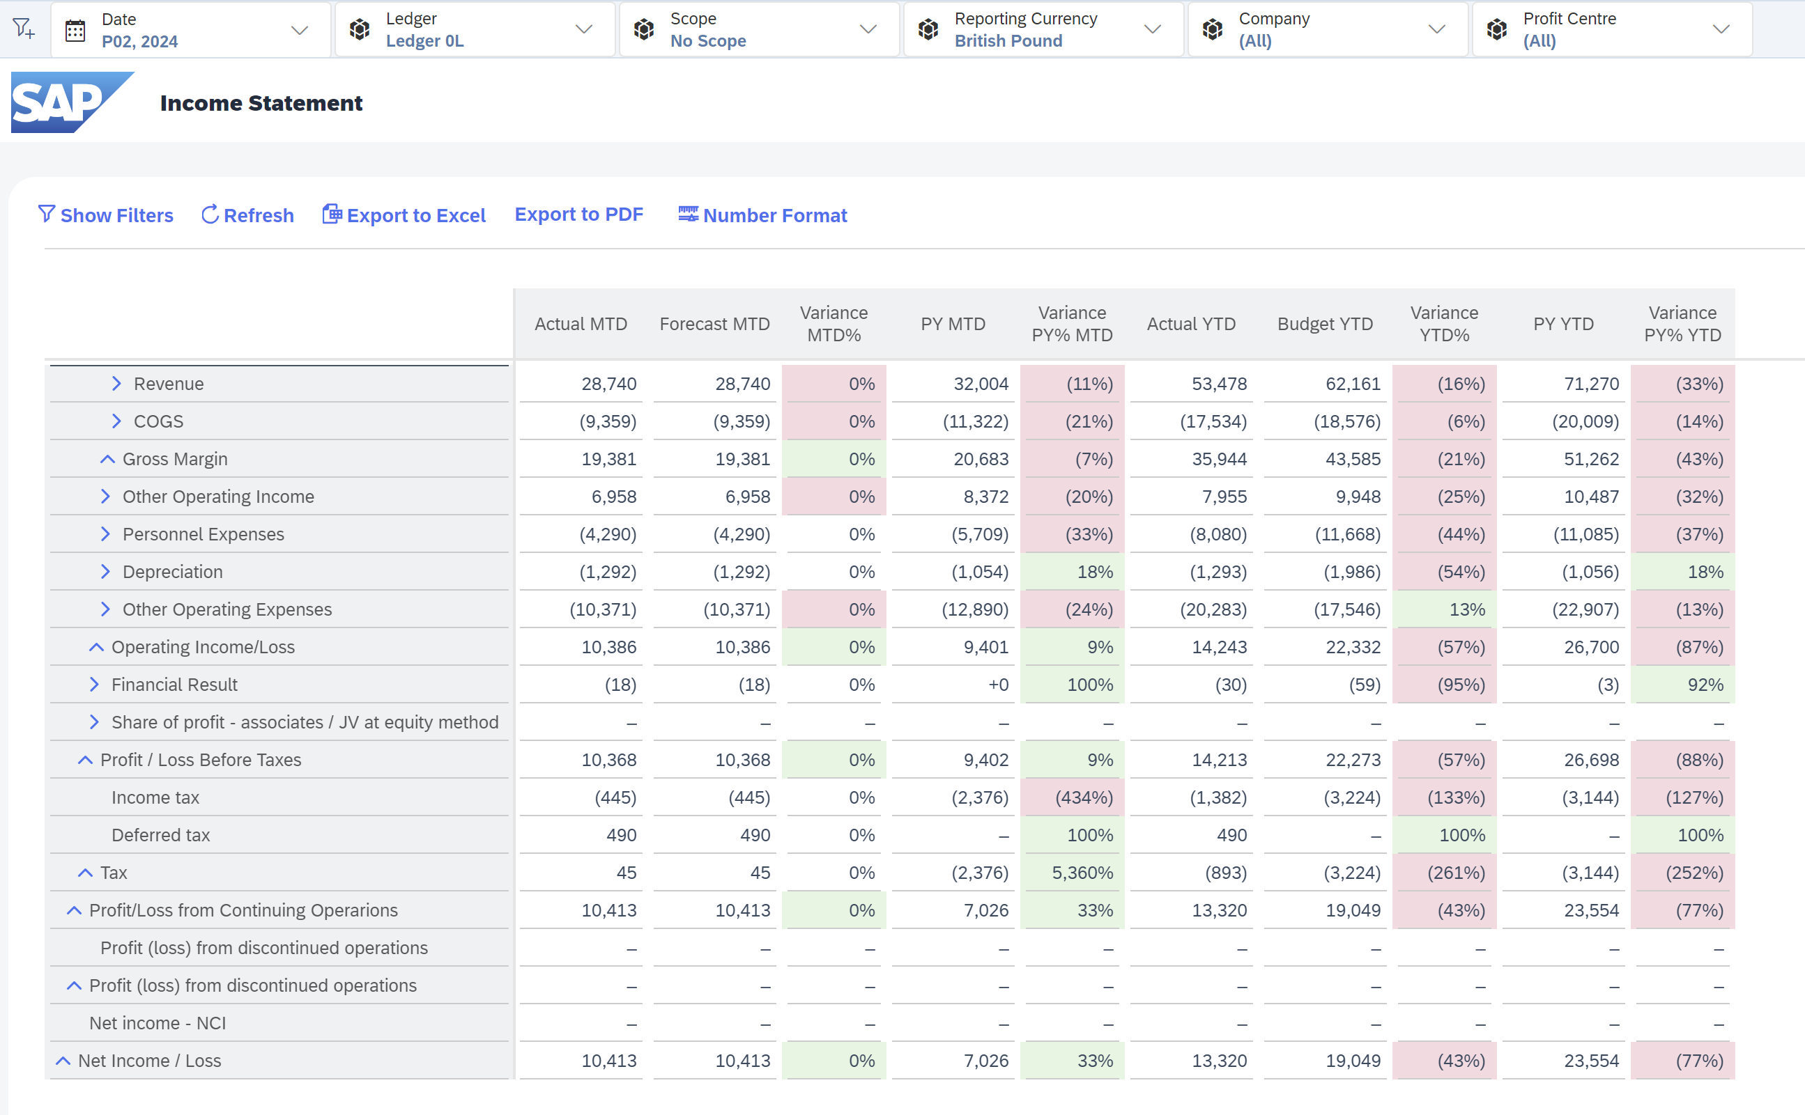Click Export to Excel
The width and height of the screenshot is (1805, 1115).
[x=404, y=215]
